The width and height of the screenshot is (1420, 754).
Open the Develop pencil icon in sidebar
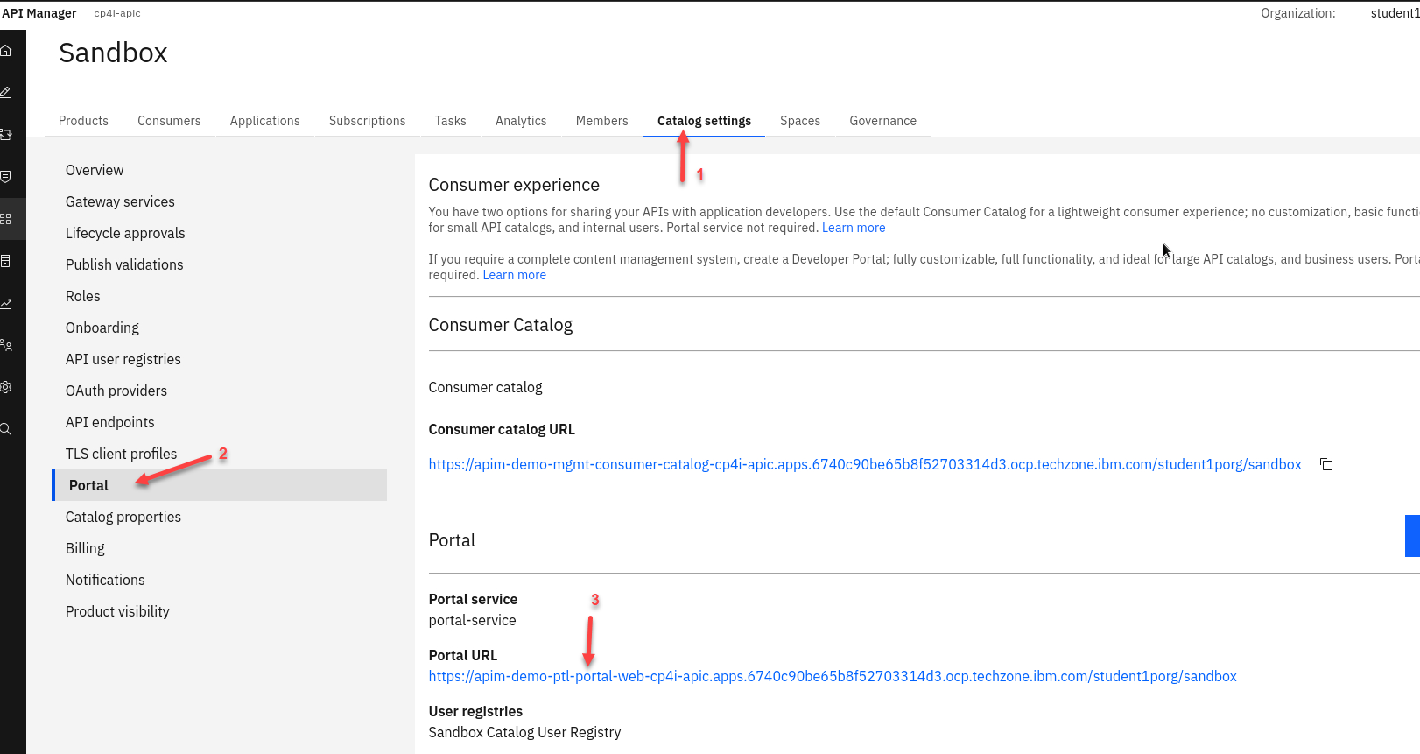click(x=6, y=93)
